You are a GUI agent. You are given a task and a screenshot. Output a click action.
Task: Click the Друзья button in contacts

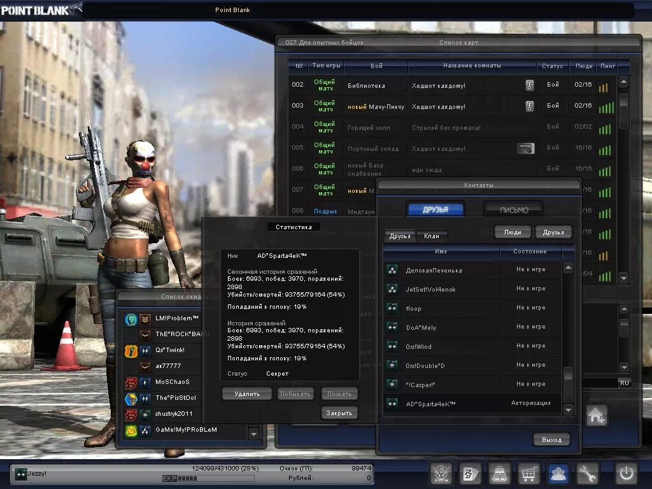[x=553, y=232]
